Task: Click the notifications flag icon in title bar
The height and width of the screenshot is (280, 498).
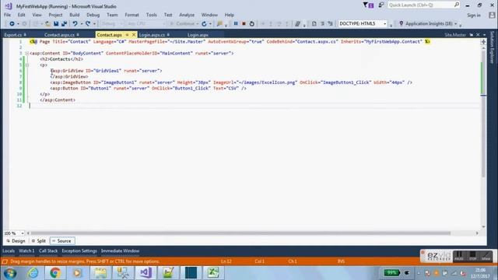Action: click(368, 5)
